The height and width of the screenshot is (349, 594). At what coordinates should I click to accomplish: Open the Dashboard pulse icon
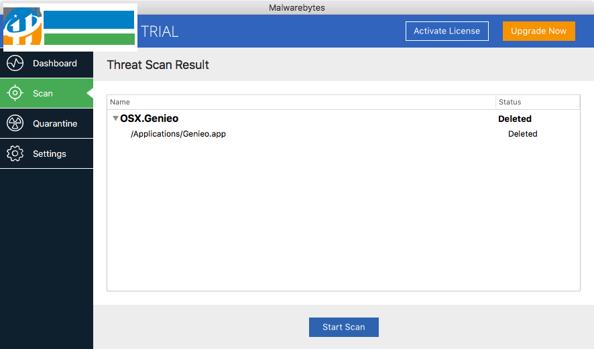(x=15, y=63)
